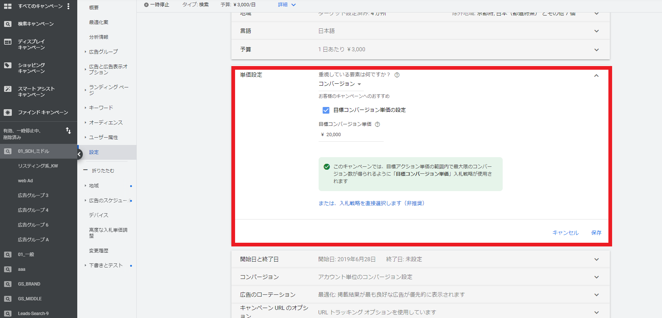The width and height of the screenshot is (662, 318).
Task: Expand the 言語 settings row
Action: [596, 31]
